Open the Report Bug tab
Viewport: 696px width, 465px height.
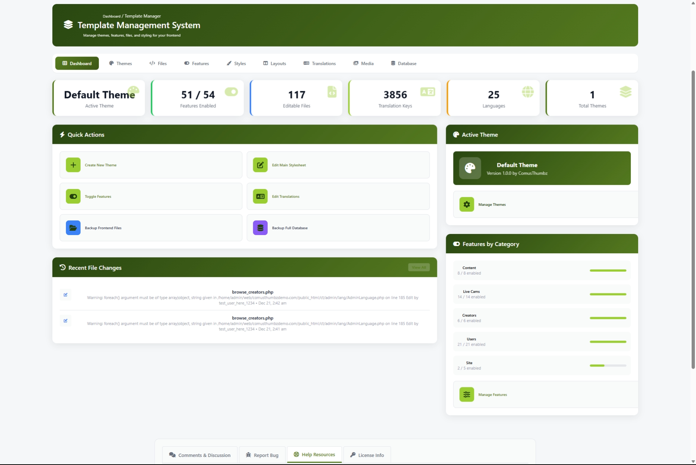pyautogui.click(x=262, y=455)
